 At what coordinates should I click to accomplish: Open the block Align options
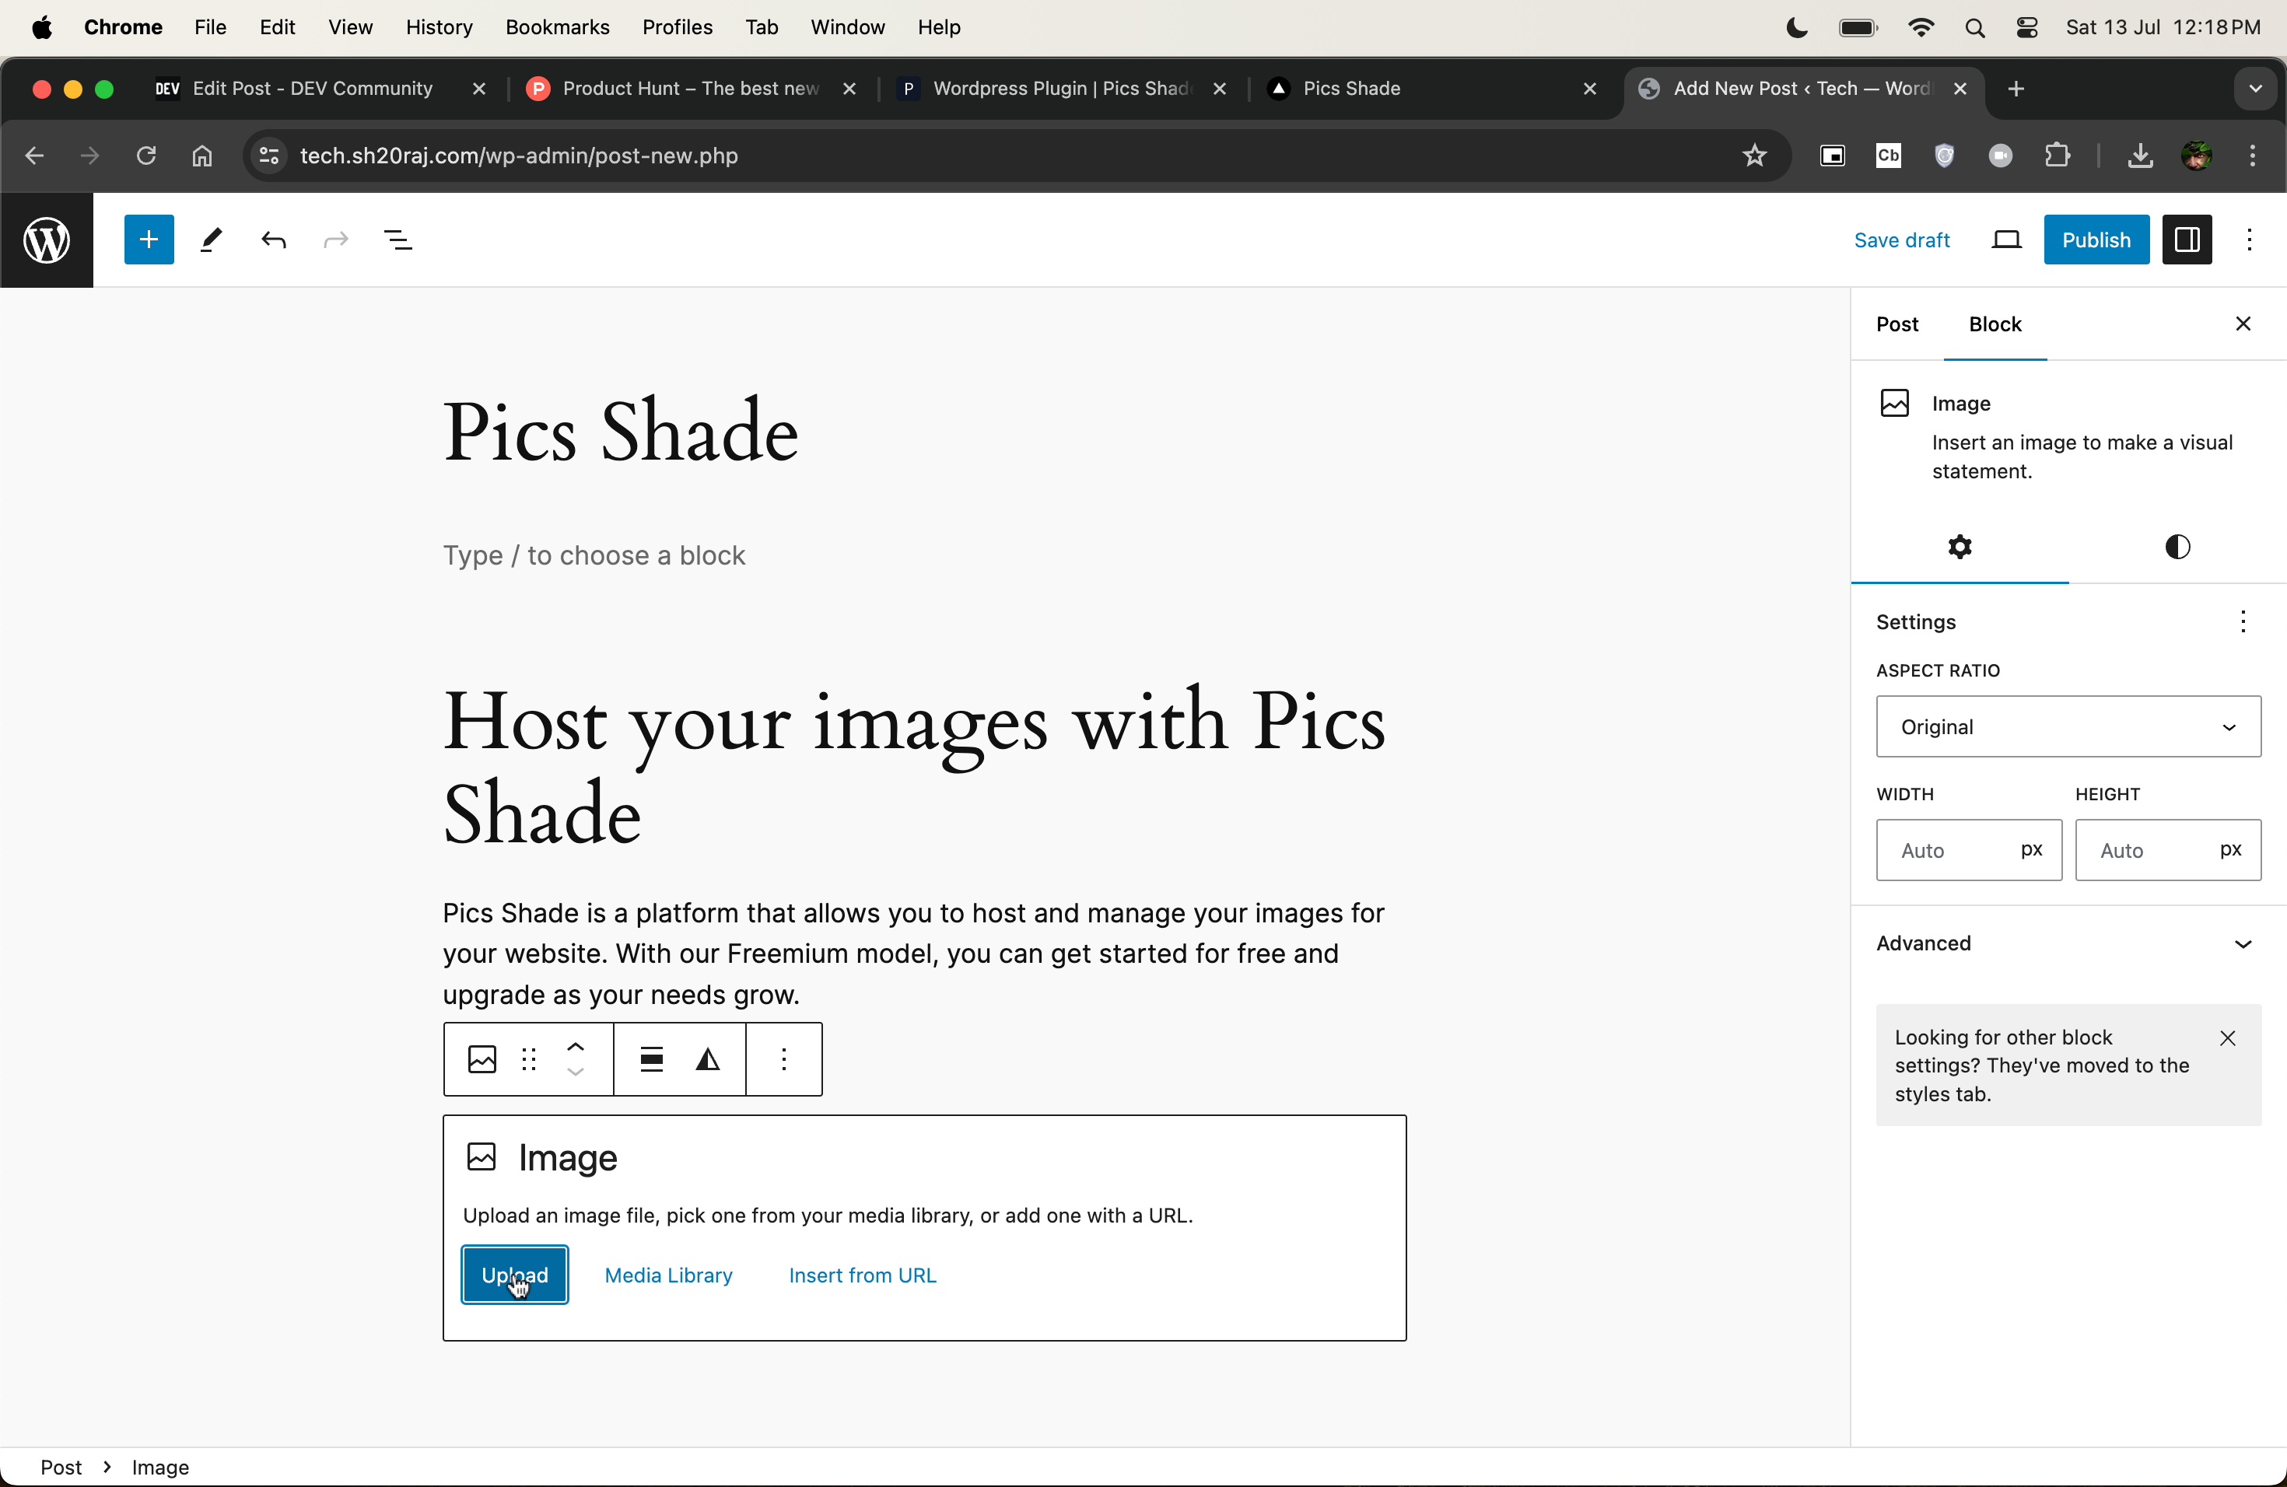652,1059
